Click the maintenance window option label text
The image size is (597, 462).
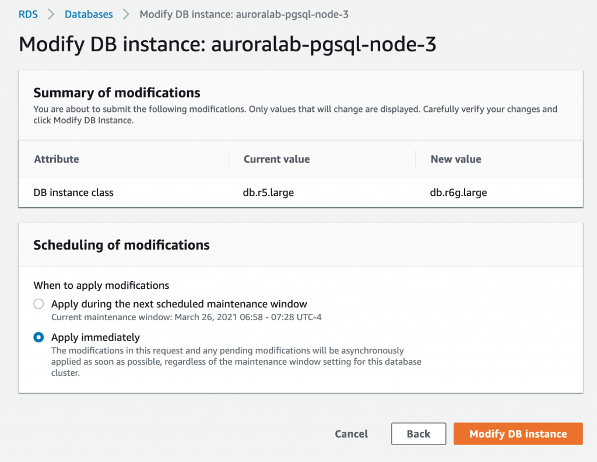(179, 304)
